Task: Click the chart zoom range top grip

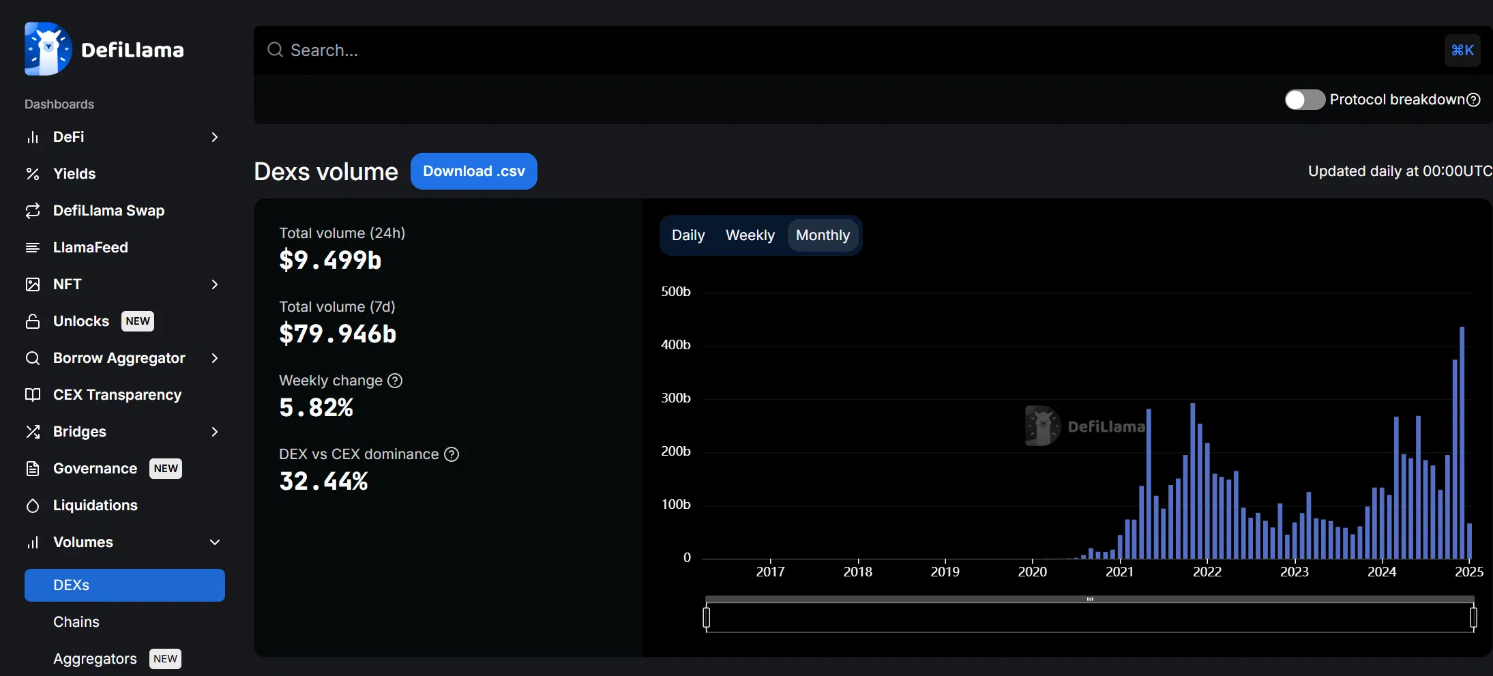Action: pos(1090,599)
